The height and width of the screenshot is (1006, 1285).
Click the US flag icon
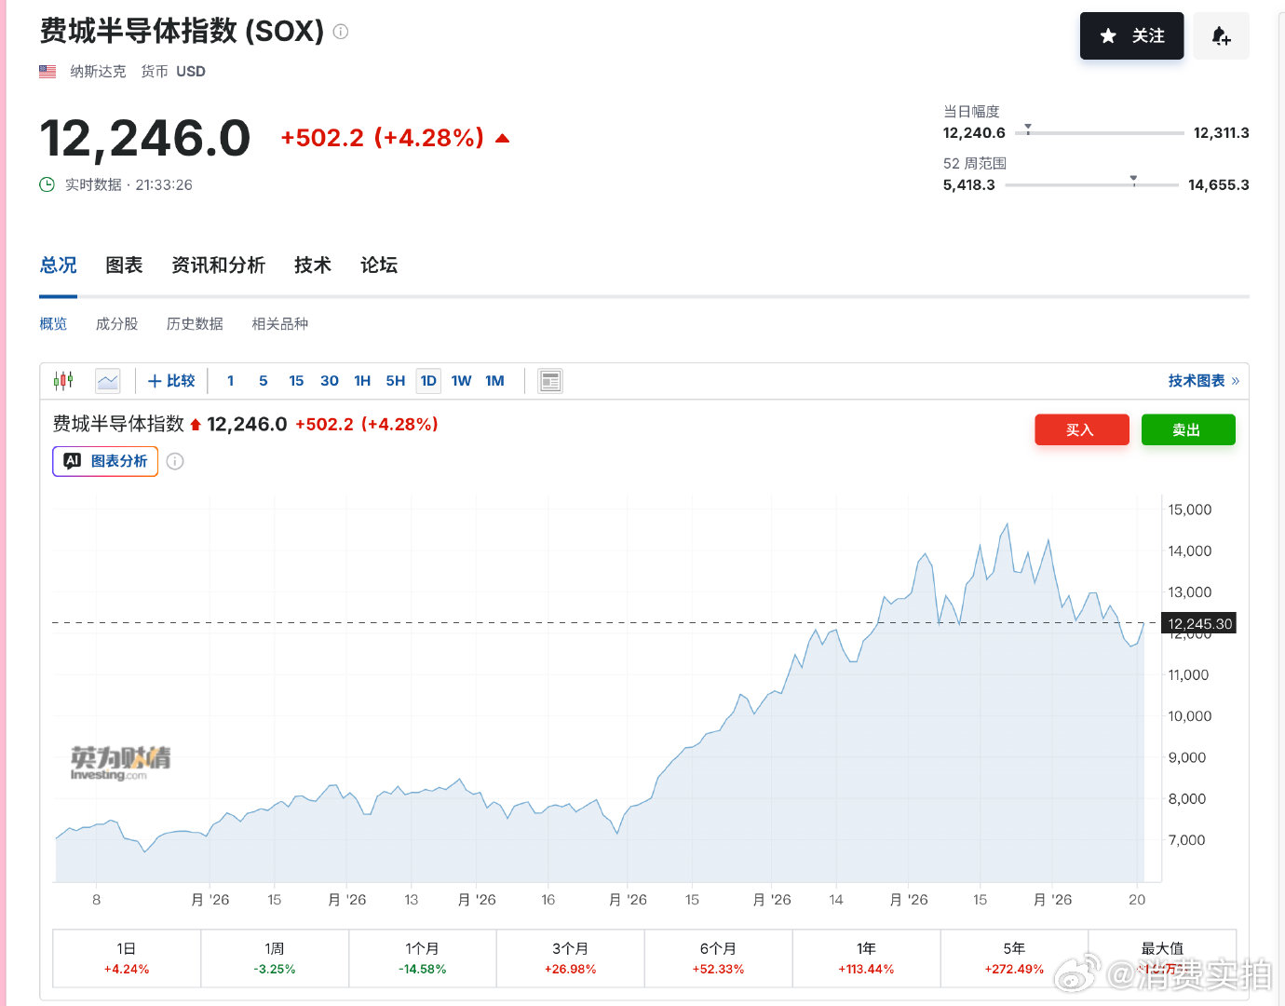[x=47, y=71]
